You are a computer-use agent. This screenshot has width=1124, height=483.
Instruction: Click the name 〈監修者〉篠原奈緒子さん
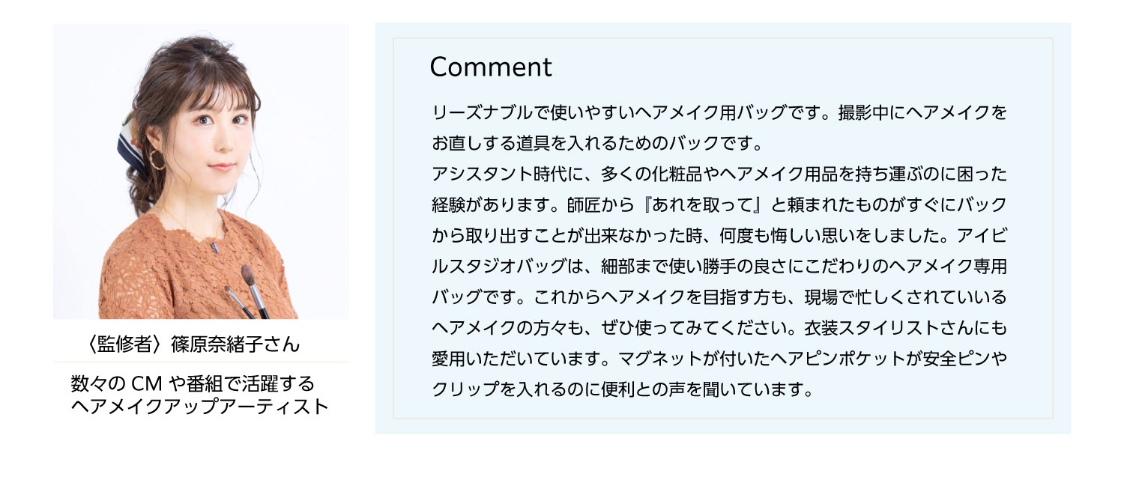[x=193, y=344]
